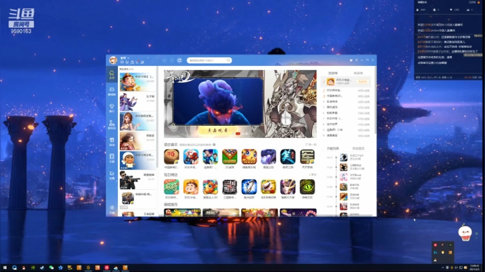Screen dimensions: 485x272
Task: Launch the playing-cards game icon beside chess
Action: click(191, 157)
